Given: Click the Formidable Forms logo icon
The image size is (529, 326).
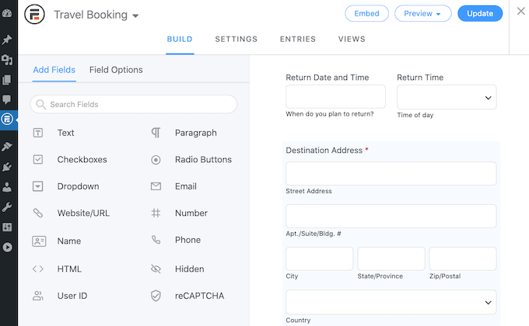Looking at the screenshot, I should 34,15.
